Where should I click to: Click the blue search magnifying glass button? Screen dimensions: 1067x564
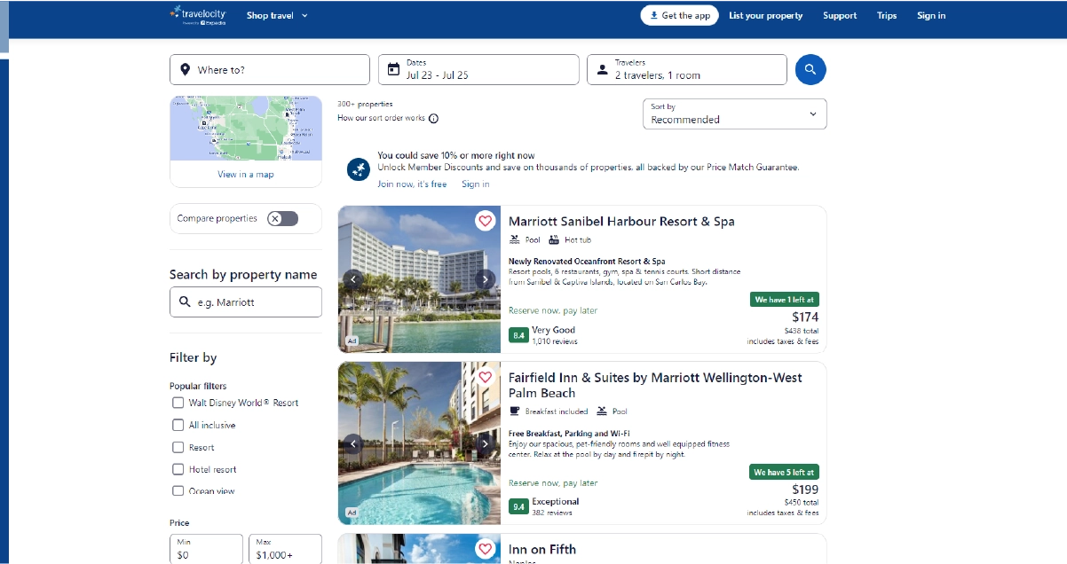point(810,69)
